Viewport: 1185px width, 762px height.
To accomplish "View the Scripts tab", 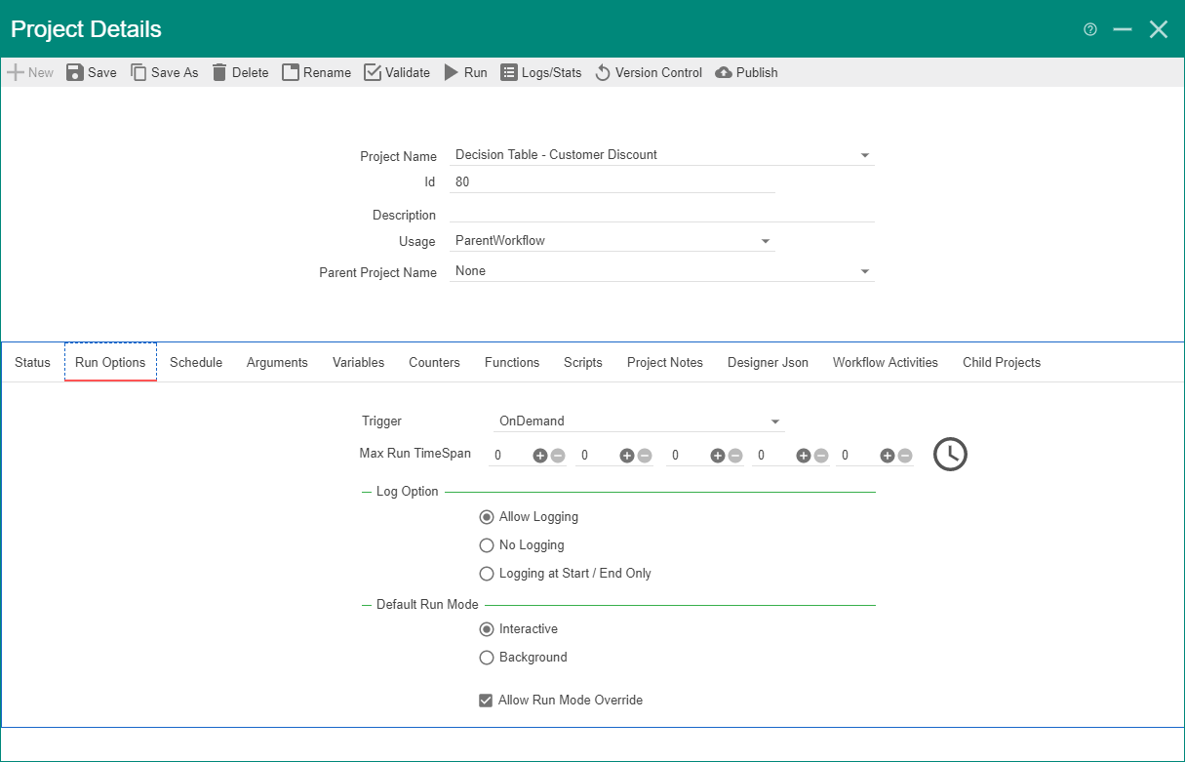I will (583, 362).
